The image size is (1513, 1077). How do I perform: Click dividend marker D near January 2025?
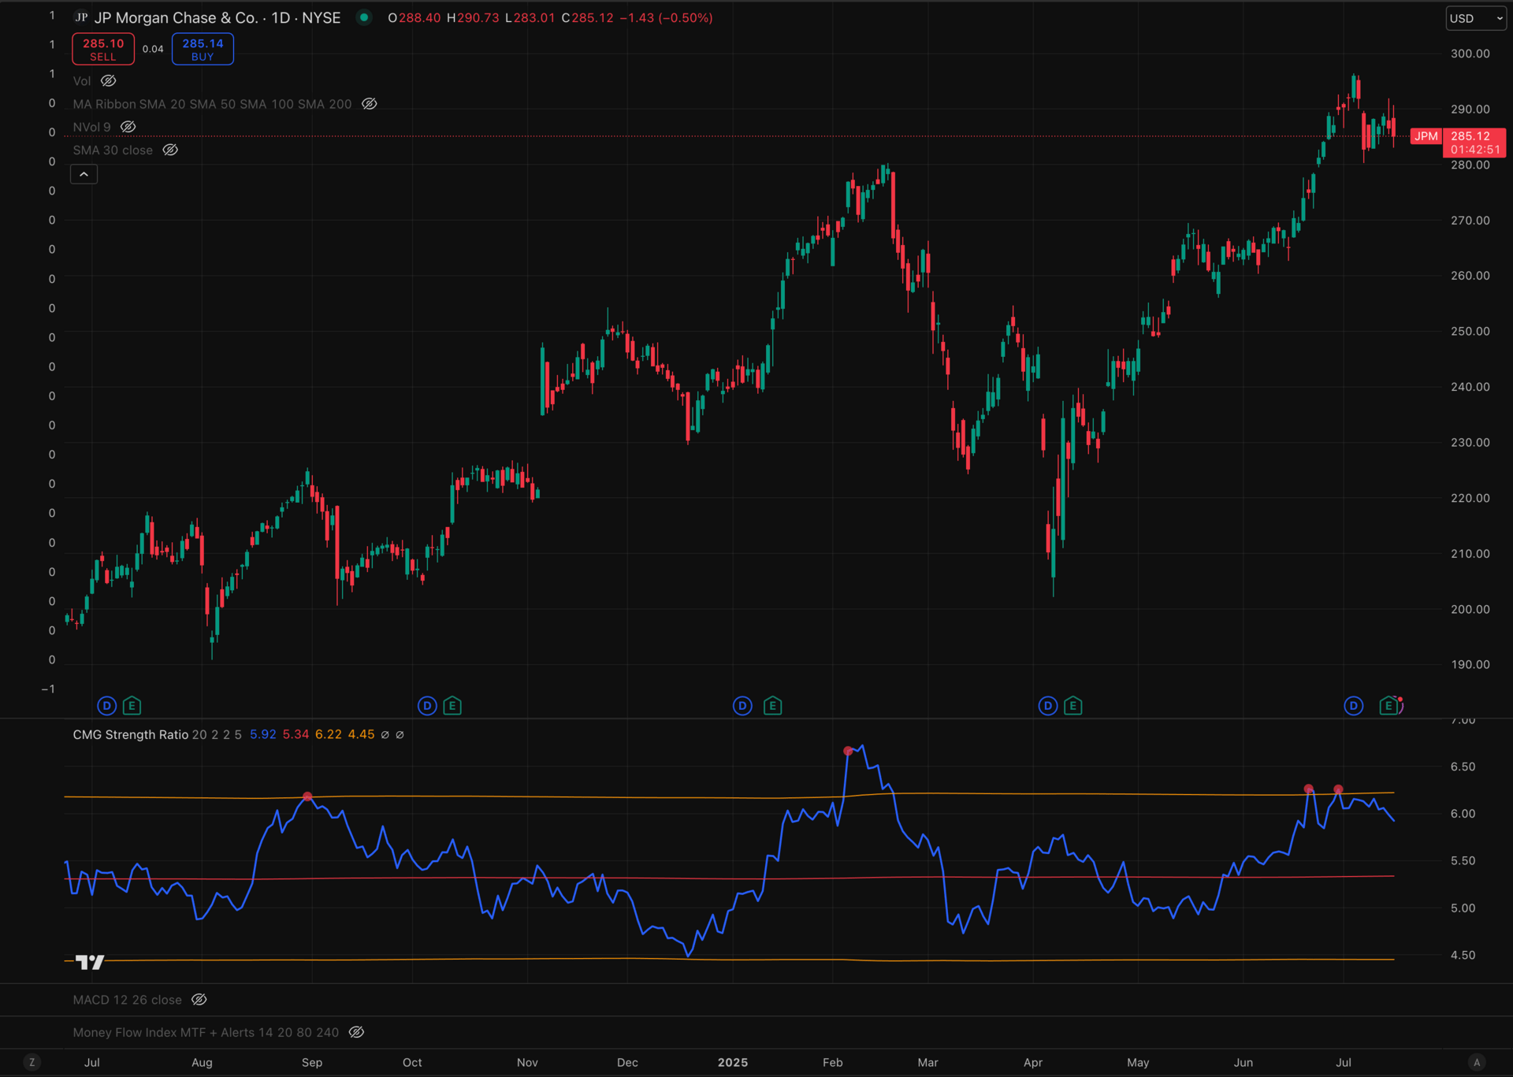[742, 706]
